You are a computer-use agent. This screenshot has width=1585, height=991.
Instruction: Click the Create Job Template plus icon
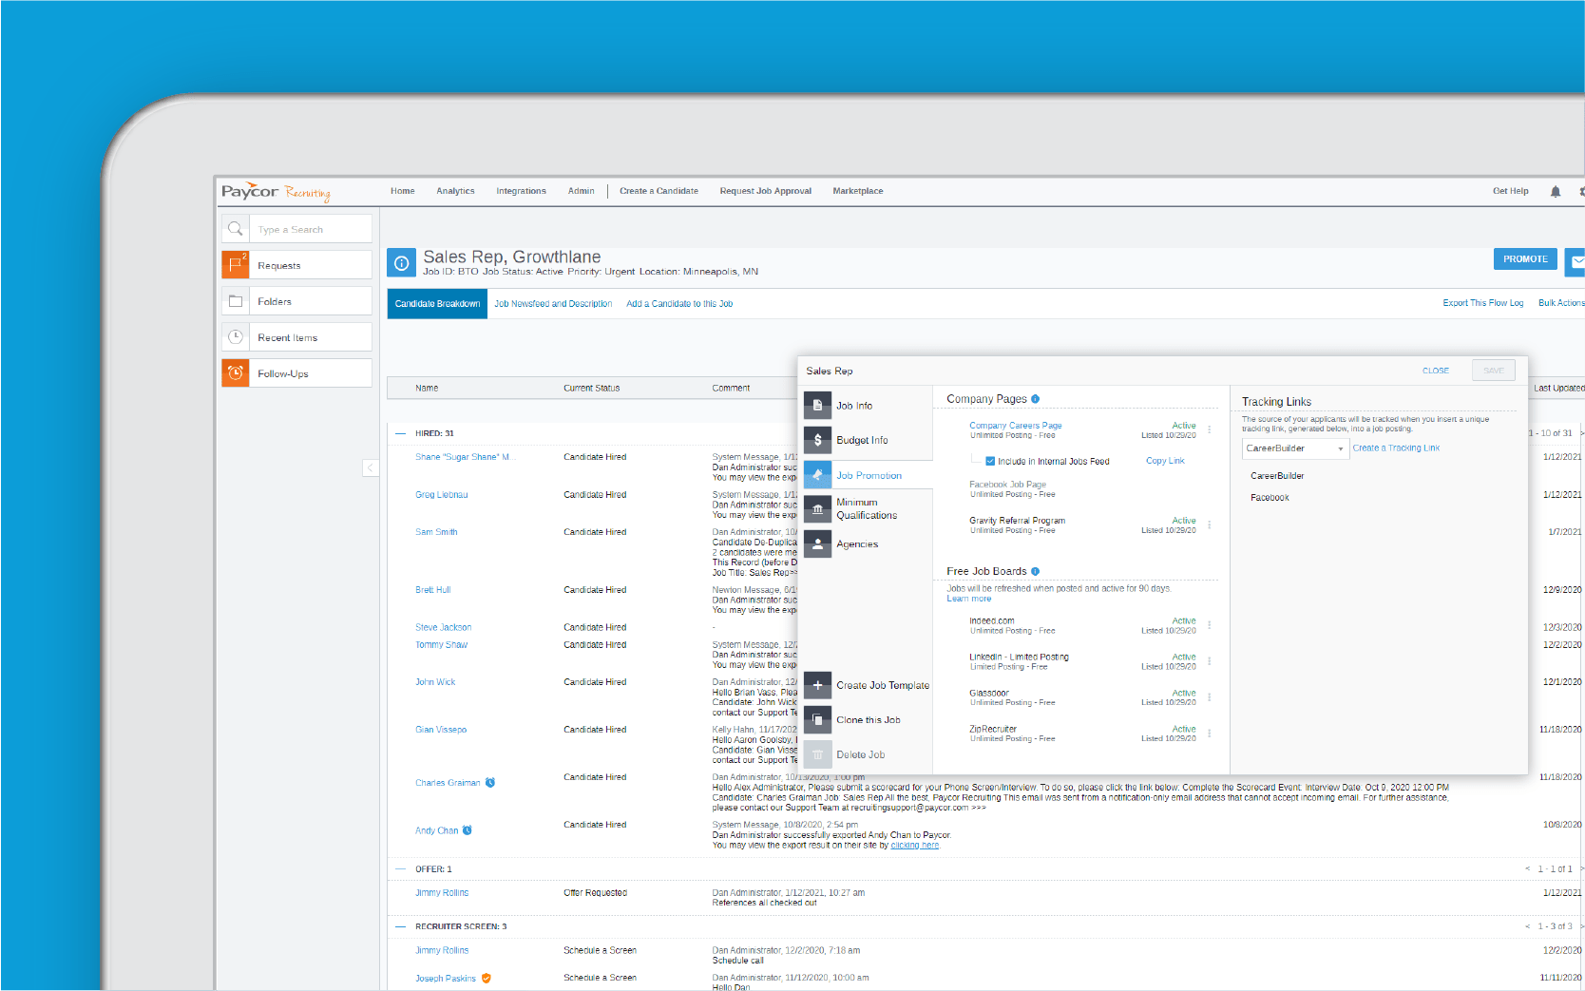[x=817, y=685]
